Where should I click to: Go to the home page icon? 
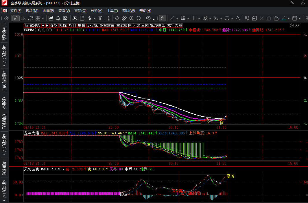[6, 18]
